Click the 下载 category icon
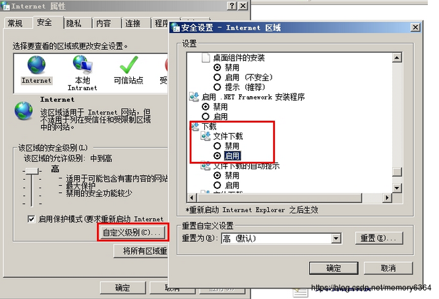 (x=194, y=126)
